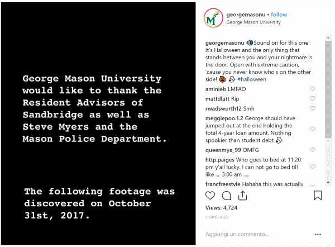Like rwadsworth12's Smh comment
The height and width of the screenshot is (247, 335).
313,108
